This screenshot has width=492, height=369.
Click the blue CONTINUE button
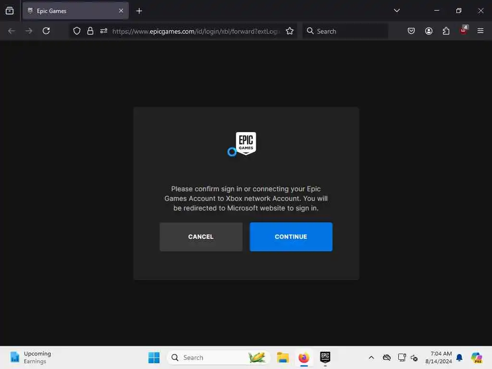point(291,236)
